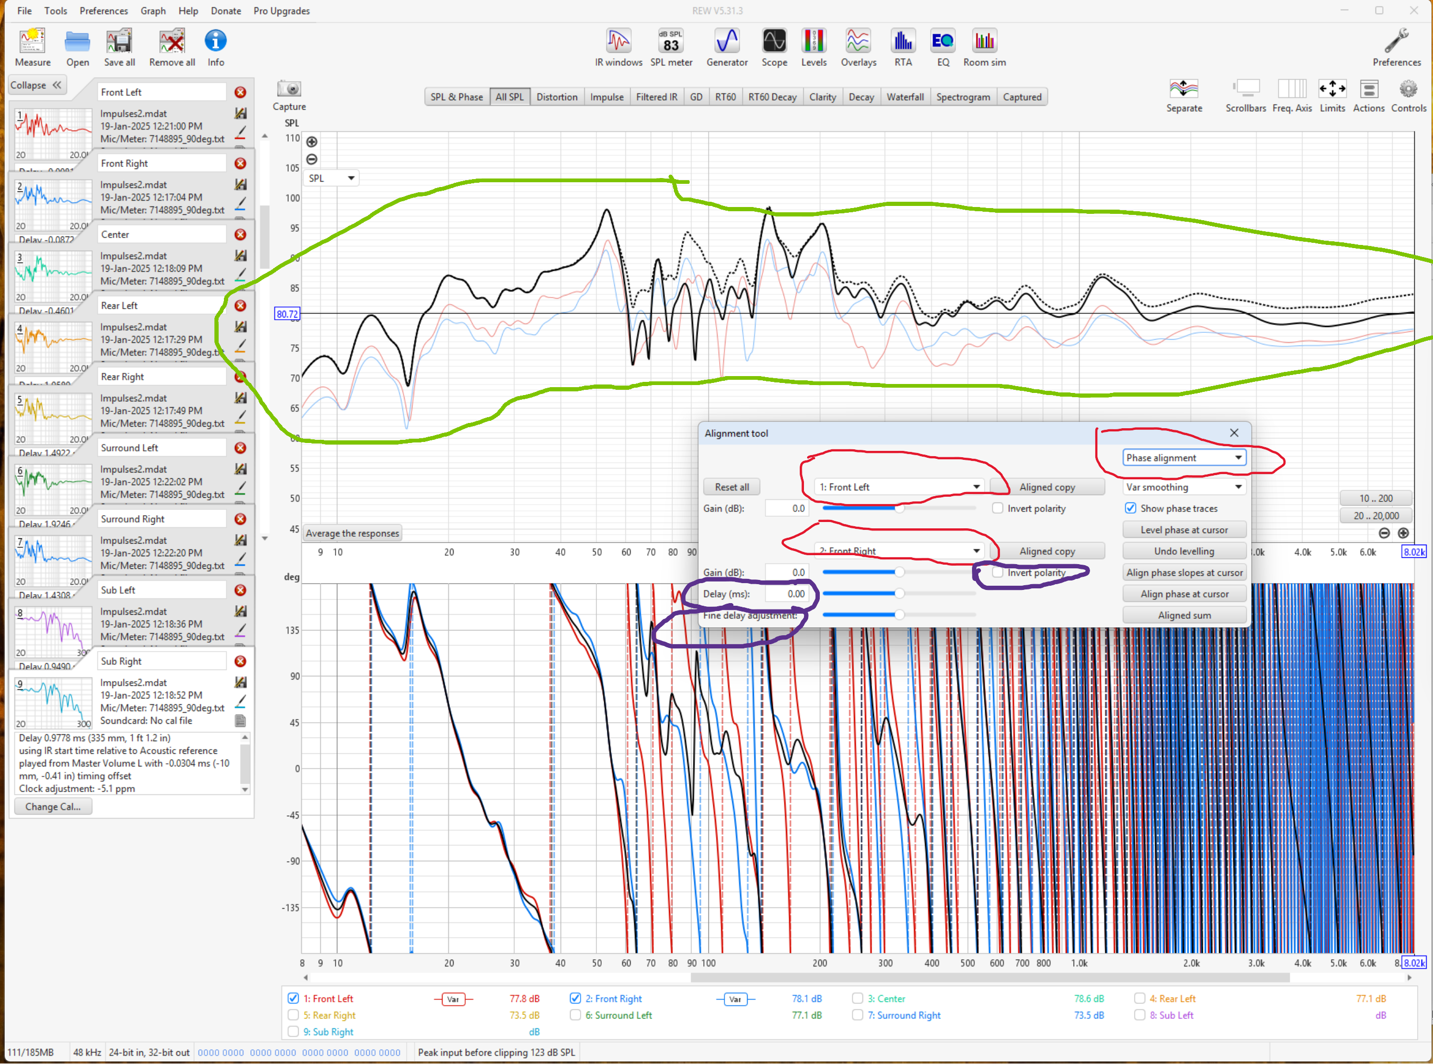Zoom in on the SPL vertical axis
This screenshot has height=1064, width=1433.
312,142
